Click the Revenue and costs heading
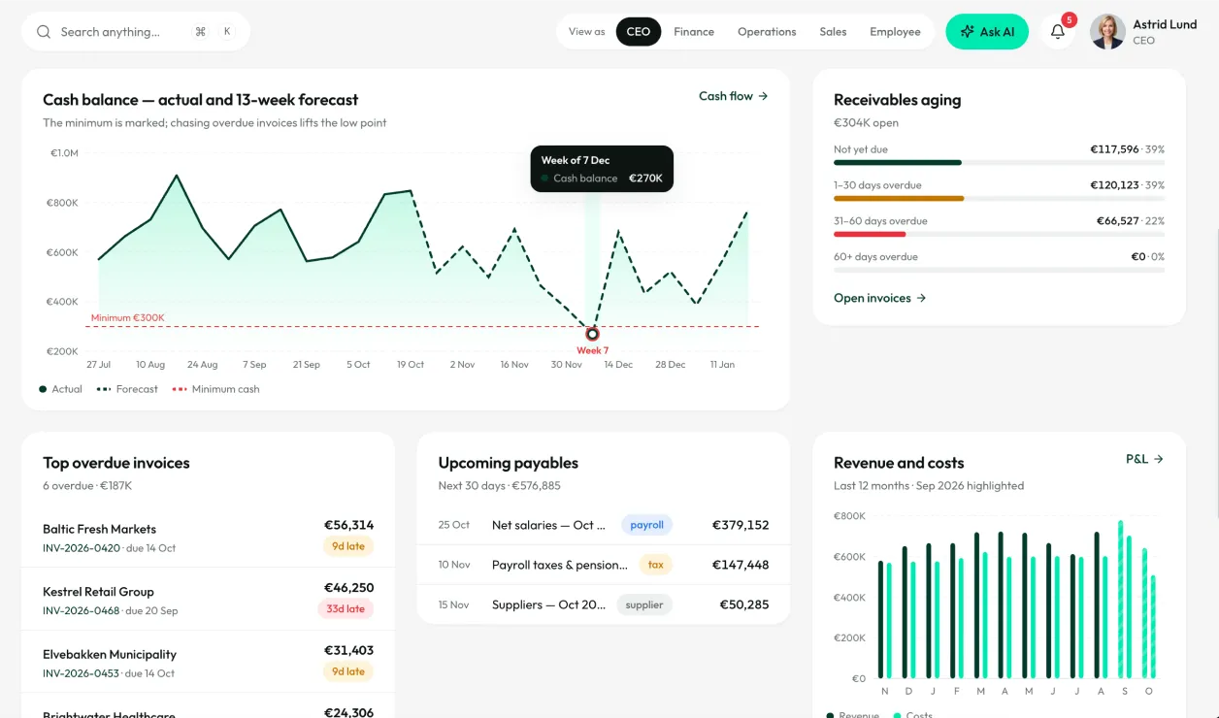1219x718 pixels. [899, 463]
